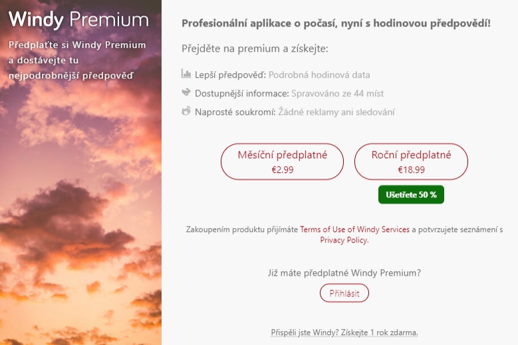The image size is (518, 345).
Task: Click the Již máte předplatné Windy Premium? text
Action: point(344,273)
